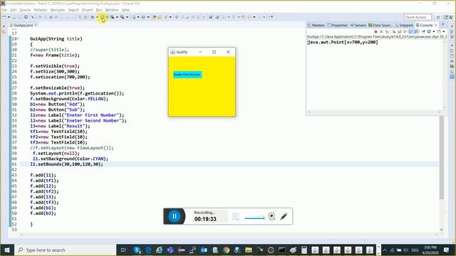Click the cyan Enter First Number label in GuiApp window
The height and width of the screenshot is (256, 456).
pyautogui.click(x=187, y=75)
